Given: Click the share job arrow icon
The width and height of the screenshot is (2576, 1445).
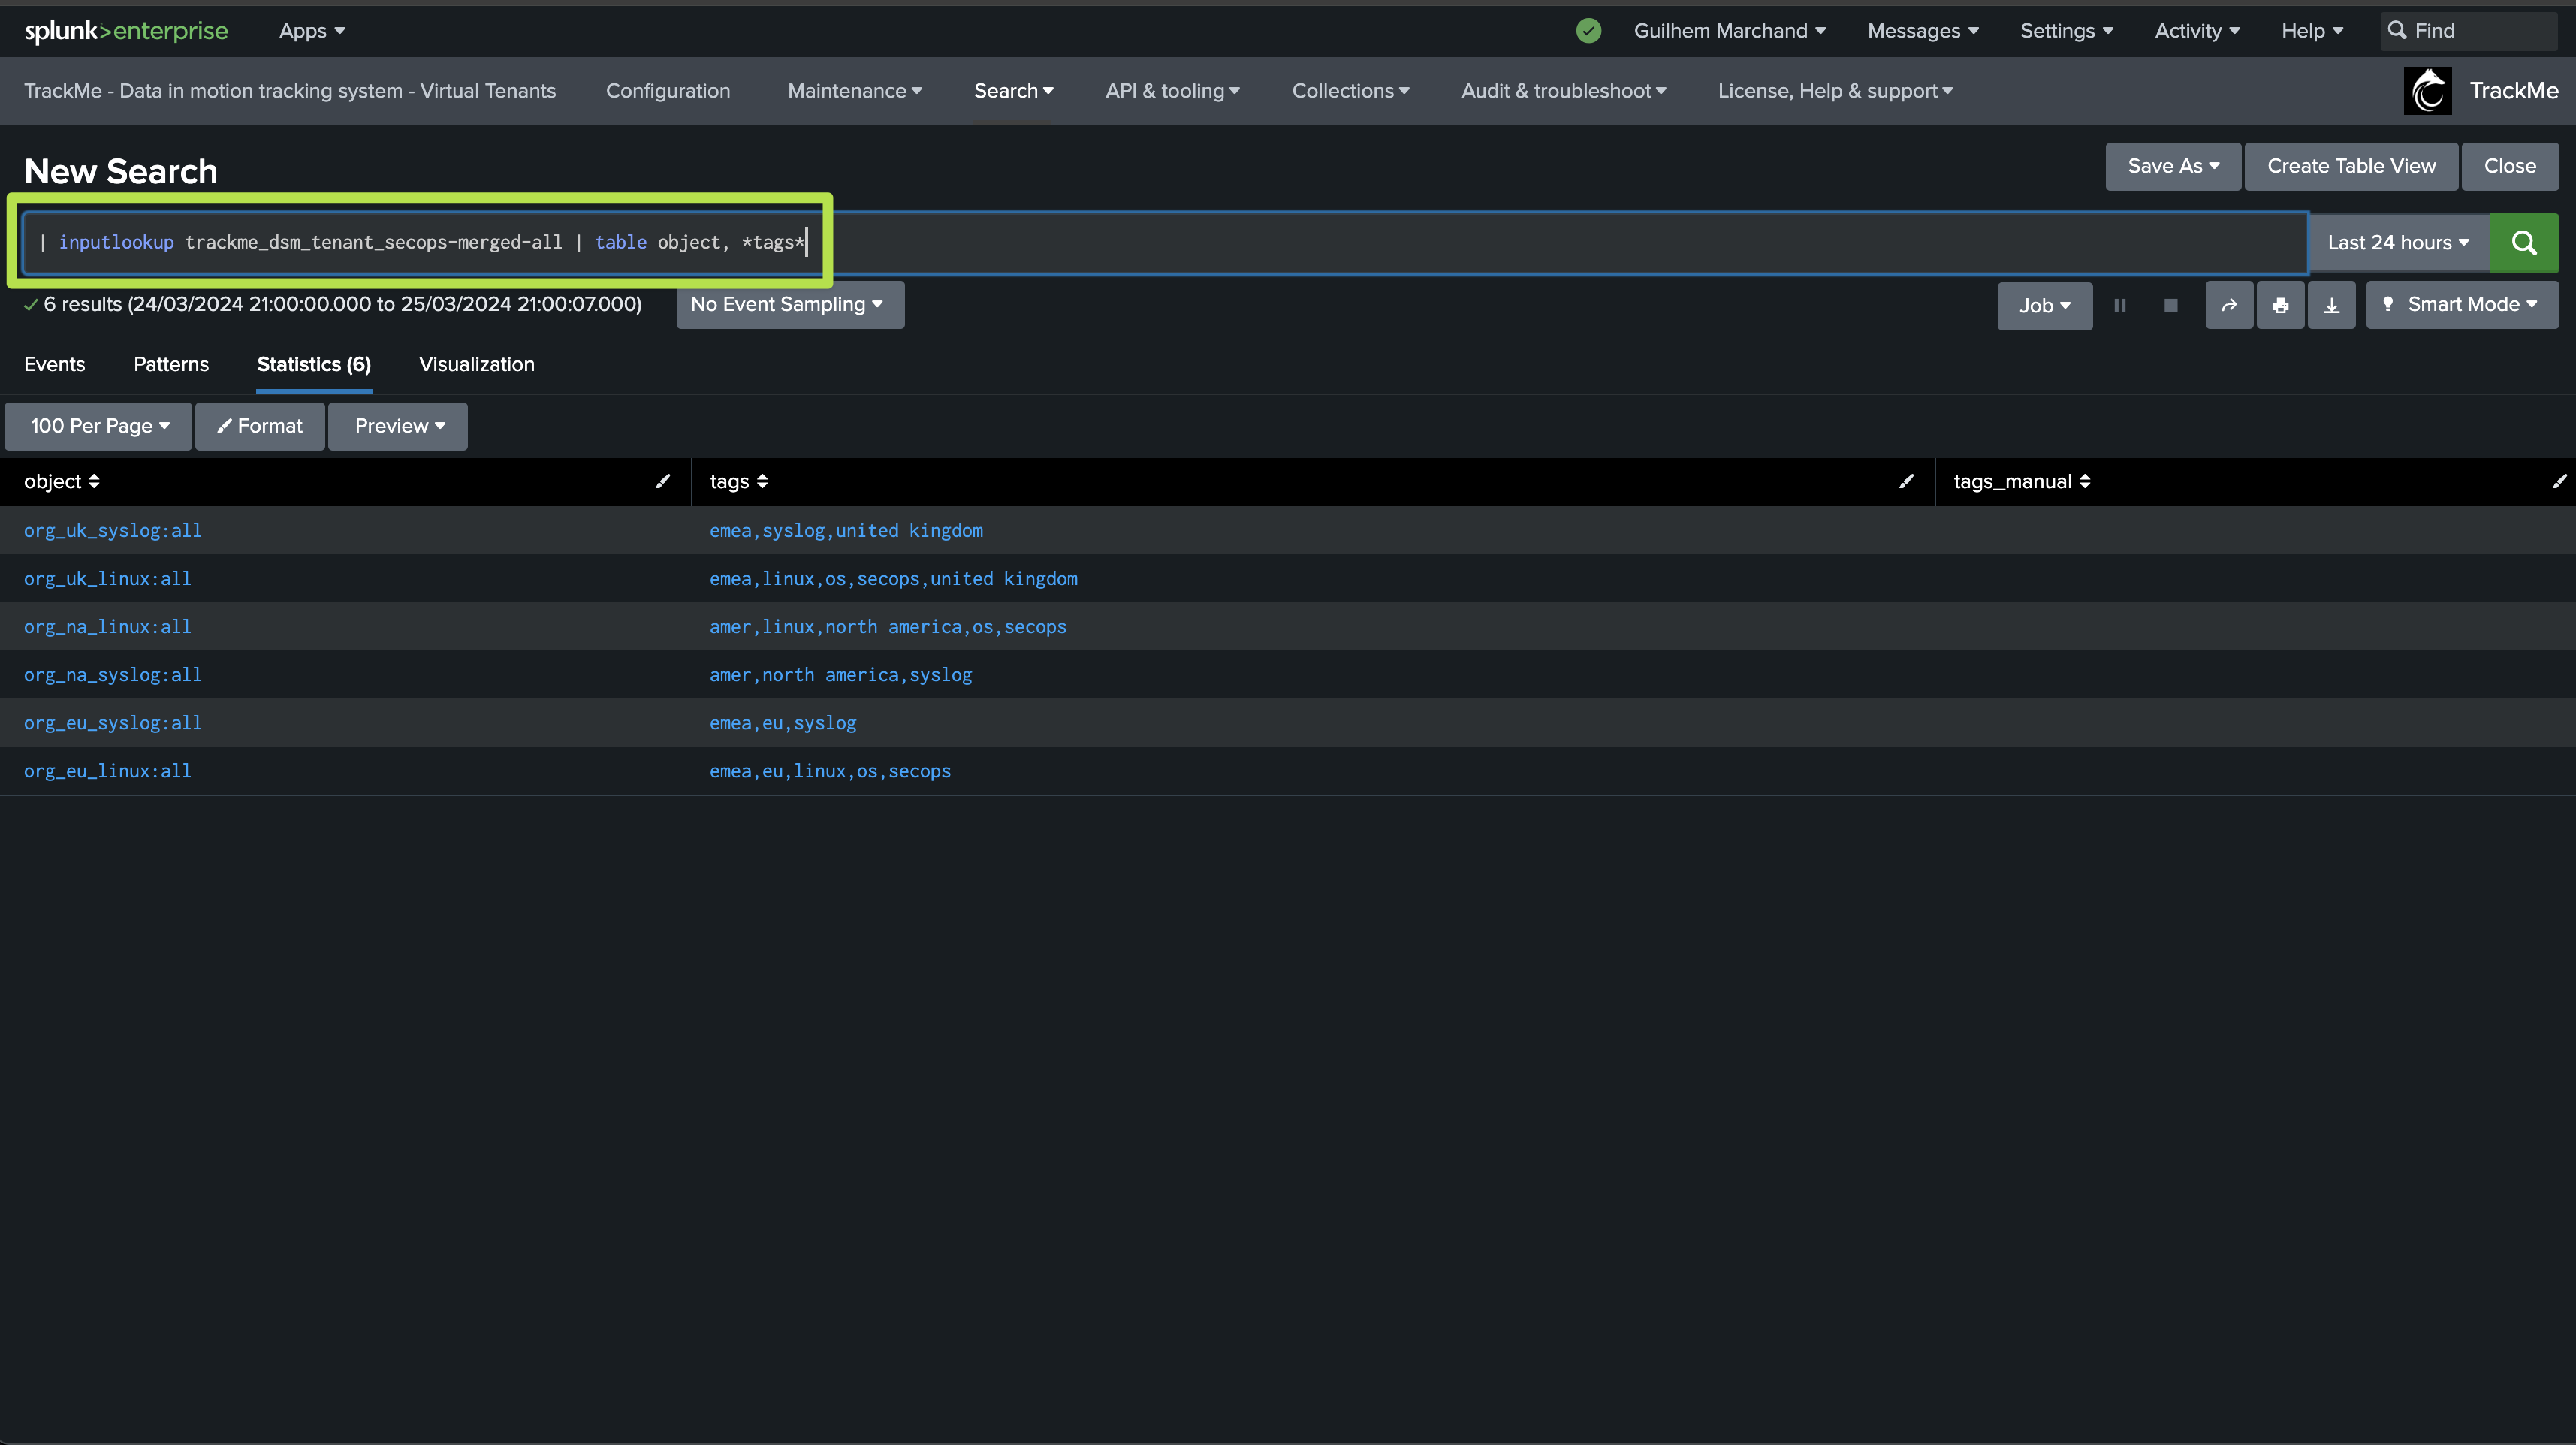Looking at the screenshot, I should click(x=2229, y=306).
